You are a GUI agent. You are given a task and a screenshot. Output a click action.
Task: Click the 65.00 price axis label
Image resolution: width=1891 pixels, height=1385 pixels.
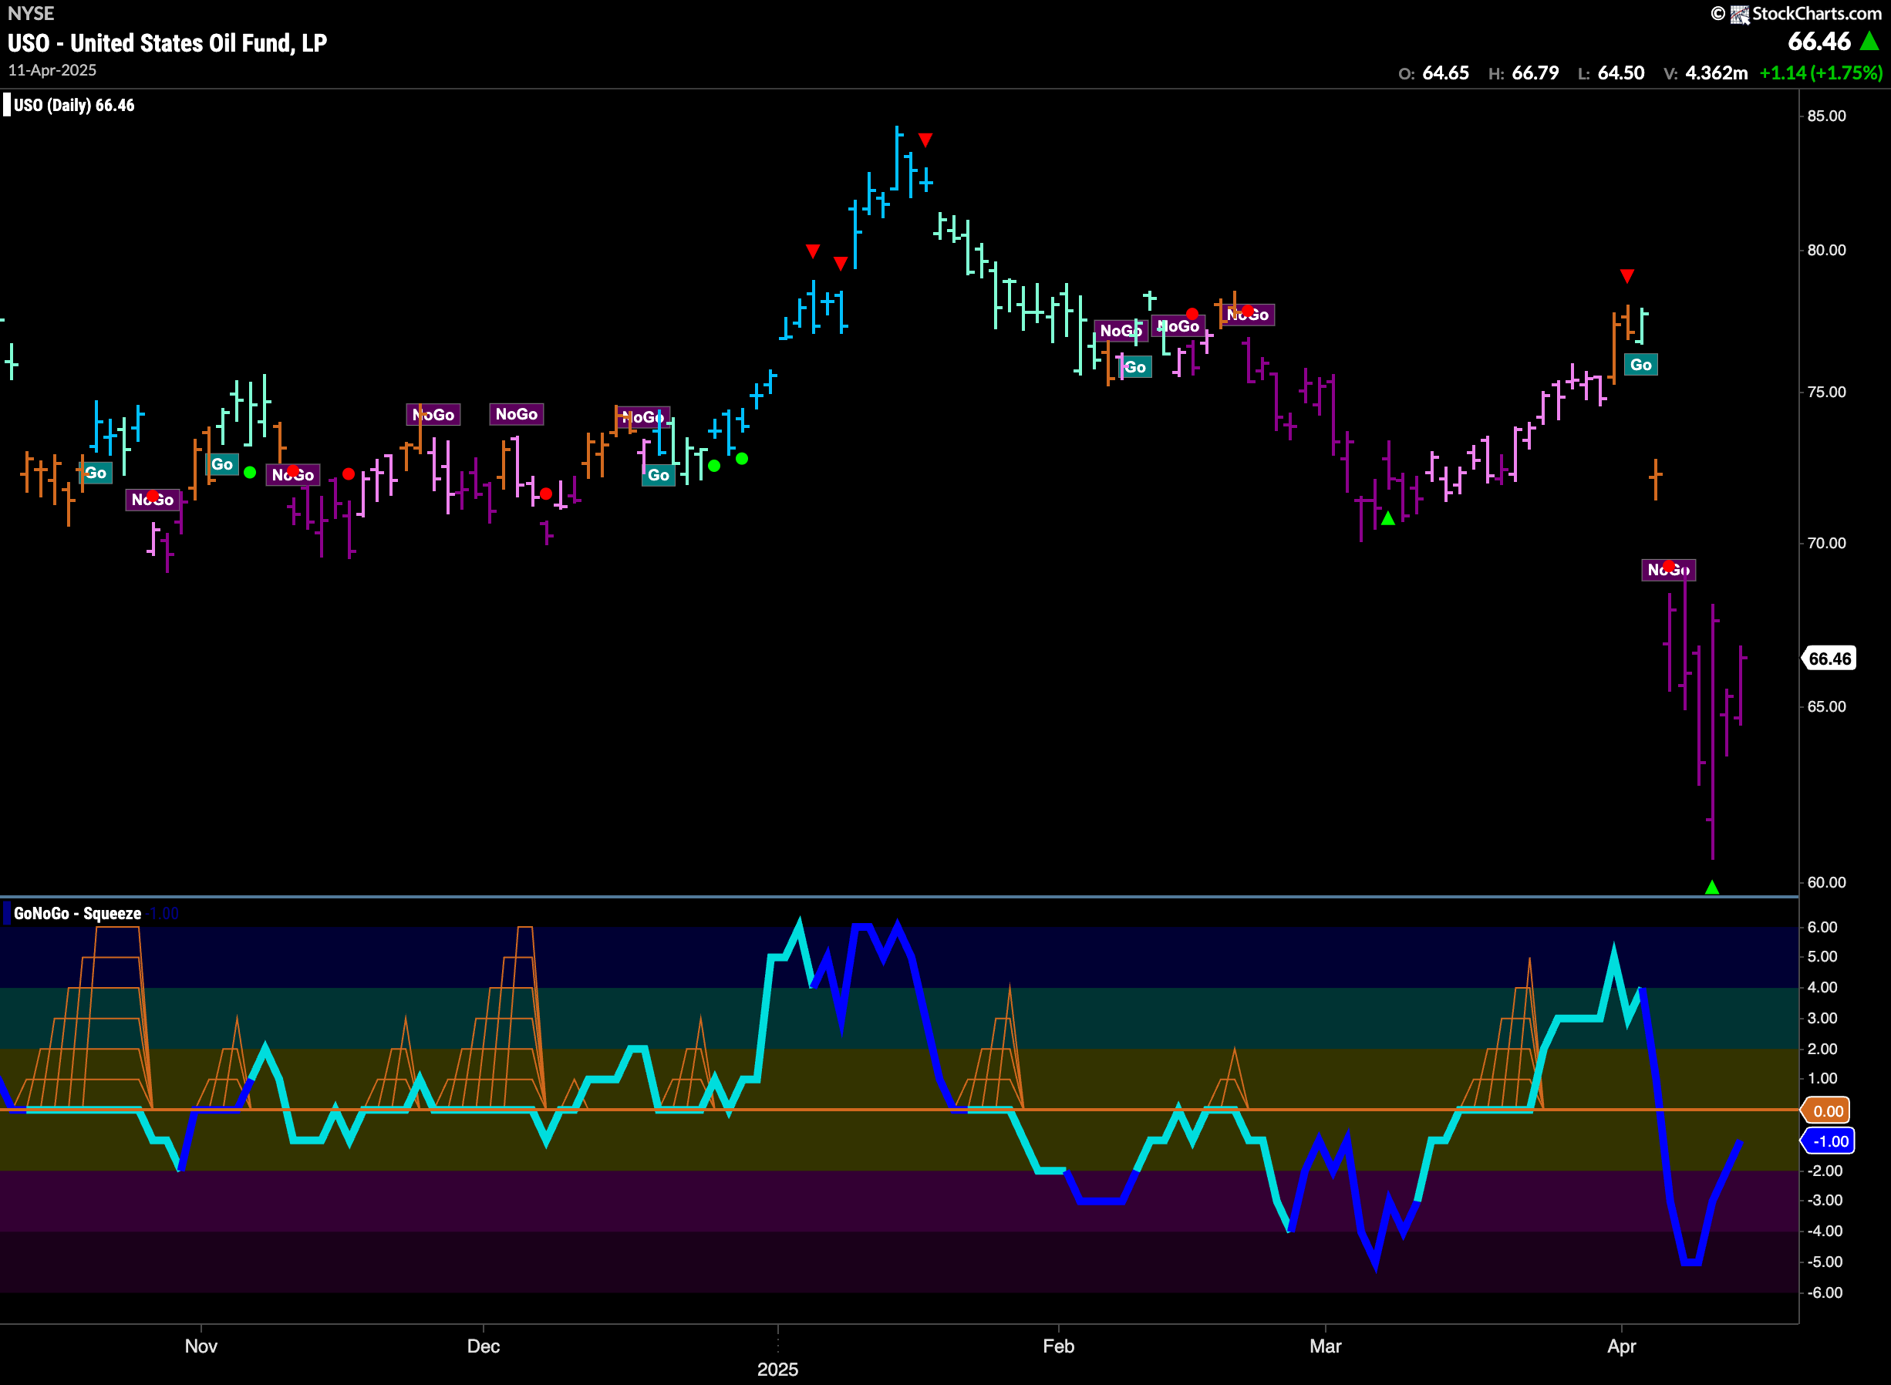point(1826,706)
